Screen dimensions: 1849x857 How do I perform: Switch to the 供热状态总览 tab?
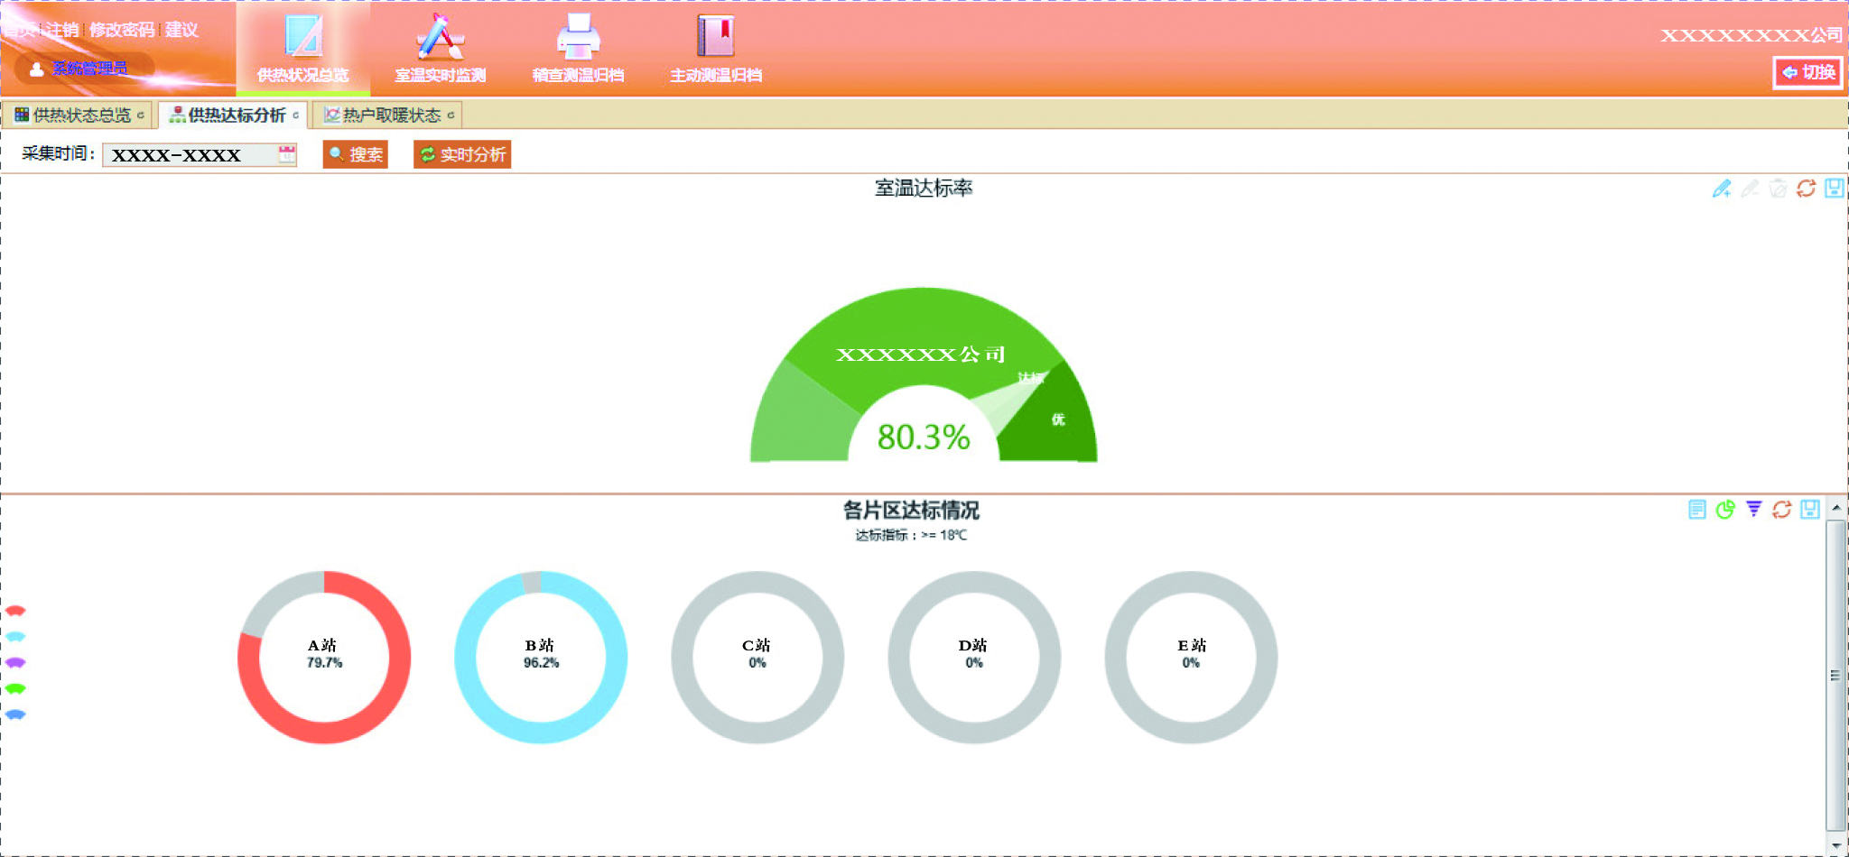pyautogui.click(x=79, y=115)
